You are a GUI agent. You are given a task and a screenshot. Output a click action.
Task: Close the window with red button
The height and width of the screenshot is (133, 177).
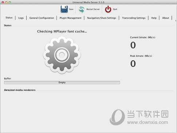tap(3, 2)
